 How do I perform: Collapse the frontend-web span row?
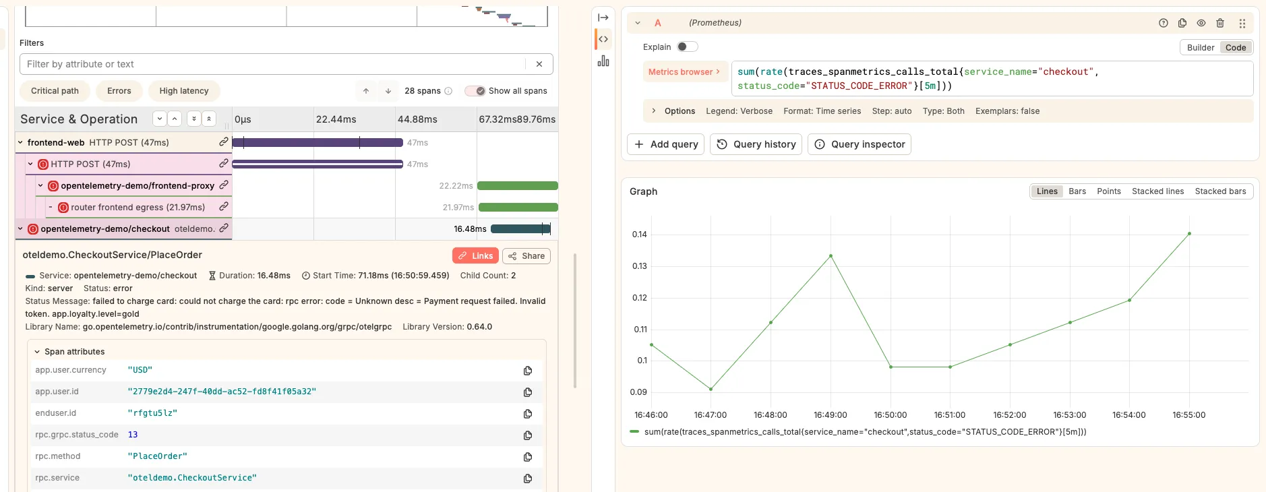[20, 142]
